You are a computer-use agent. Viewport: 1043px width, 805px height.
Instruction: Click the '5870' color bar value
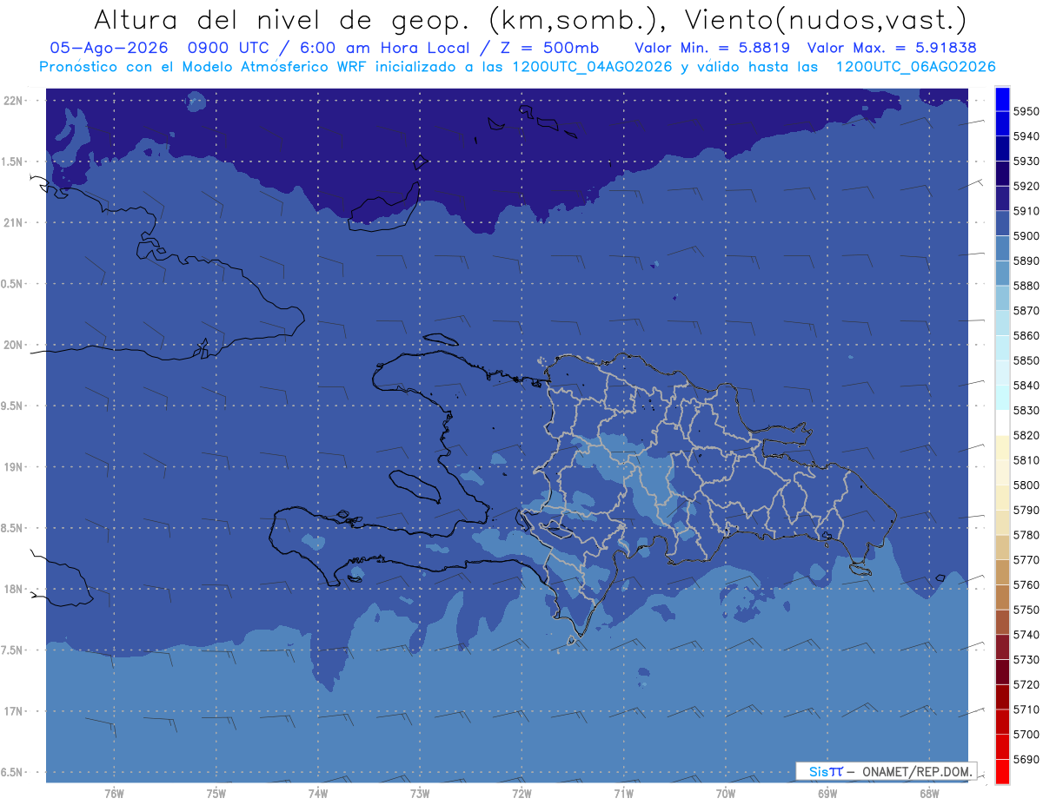coord(1026,311)
